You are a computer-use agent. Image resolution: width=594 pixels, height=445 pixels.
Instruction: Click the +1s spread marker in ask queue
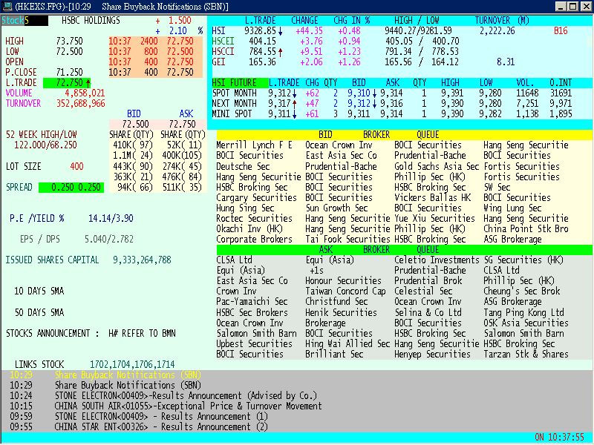[317, 271]
